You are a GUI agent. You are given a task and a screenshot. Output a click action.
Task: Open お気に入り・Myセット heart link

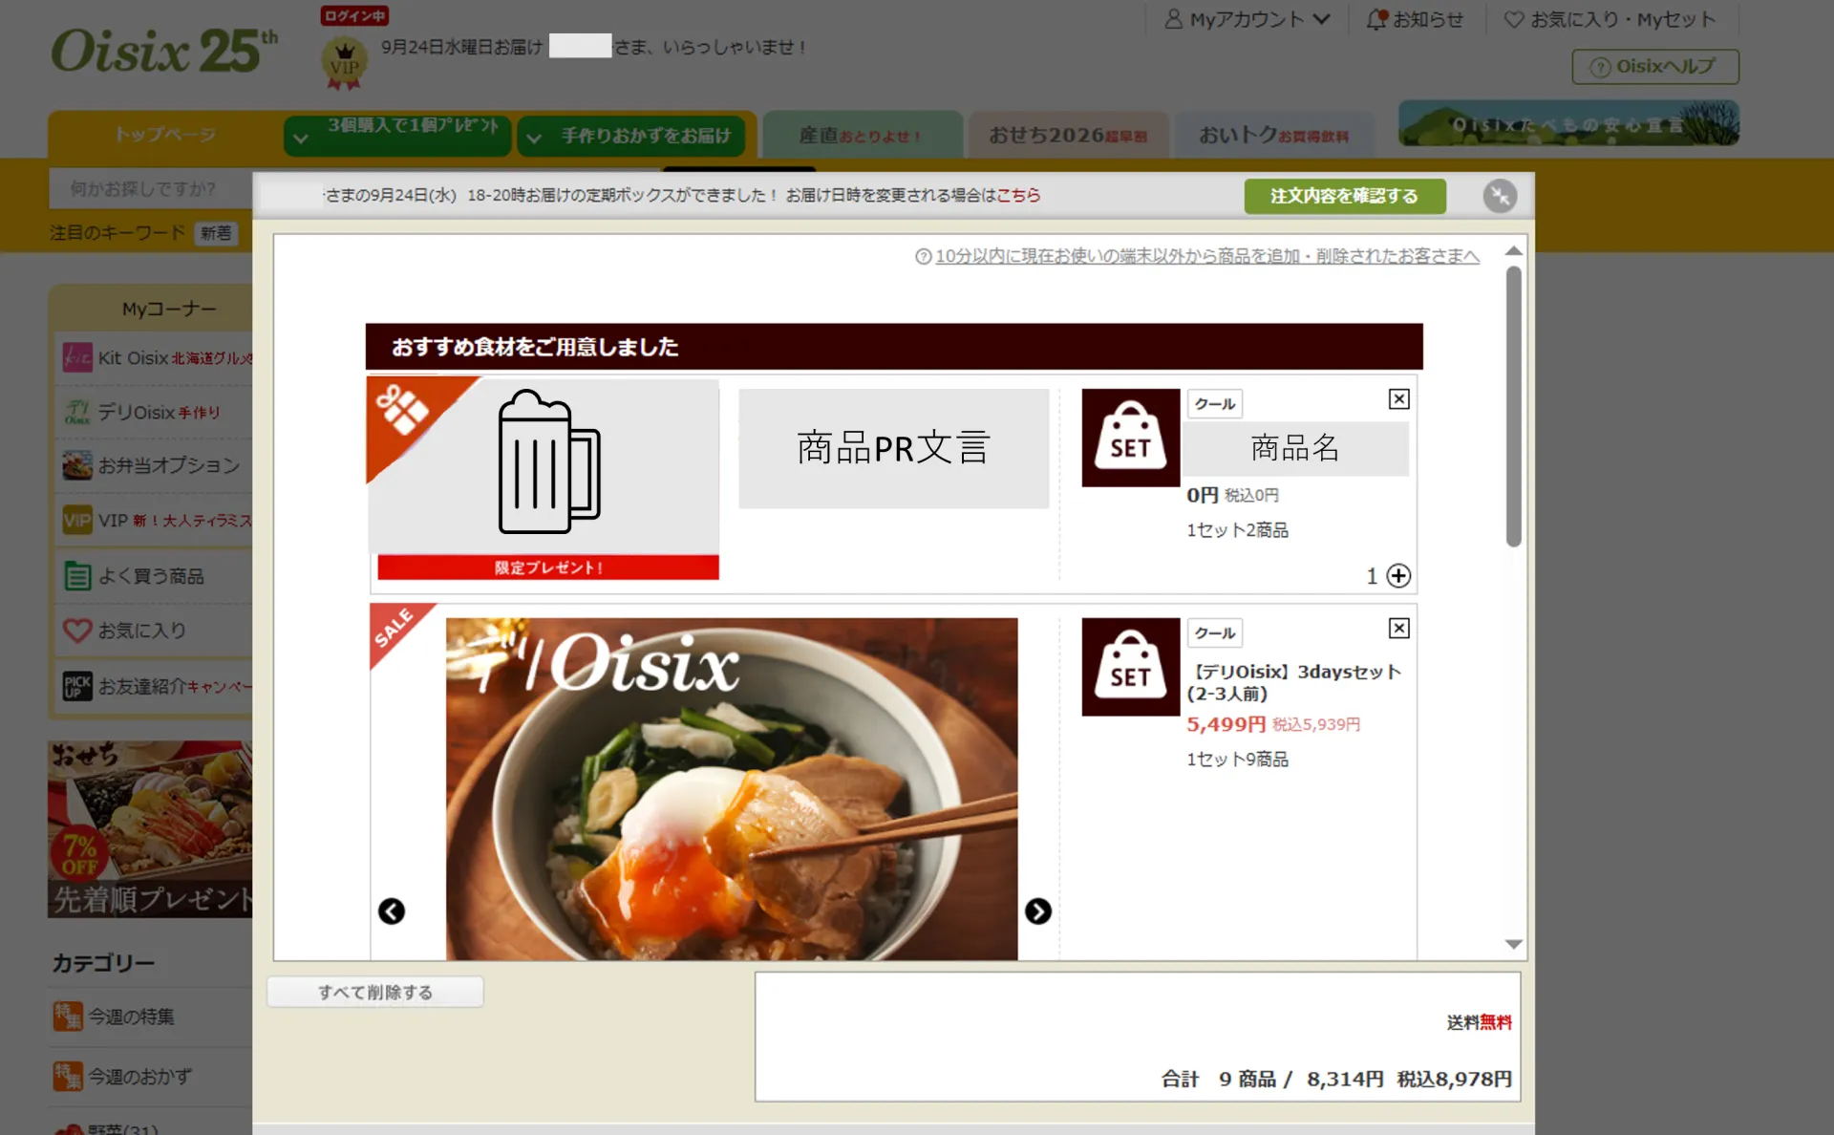coord(1610,19)
